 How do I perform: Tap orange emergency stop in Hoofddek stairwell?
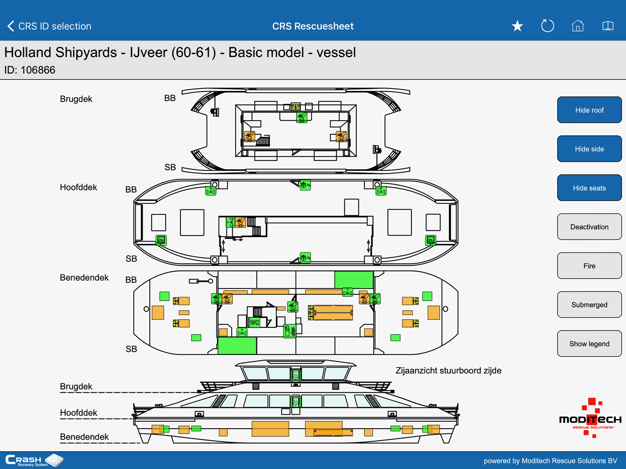point(241,222)
